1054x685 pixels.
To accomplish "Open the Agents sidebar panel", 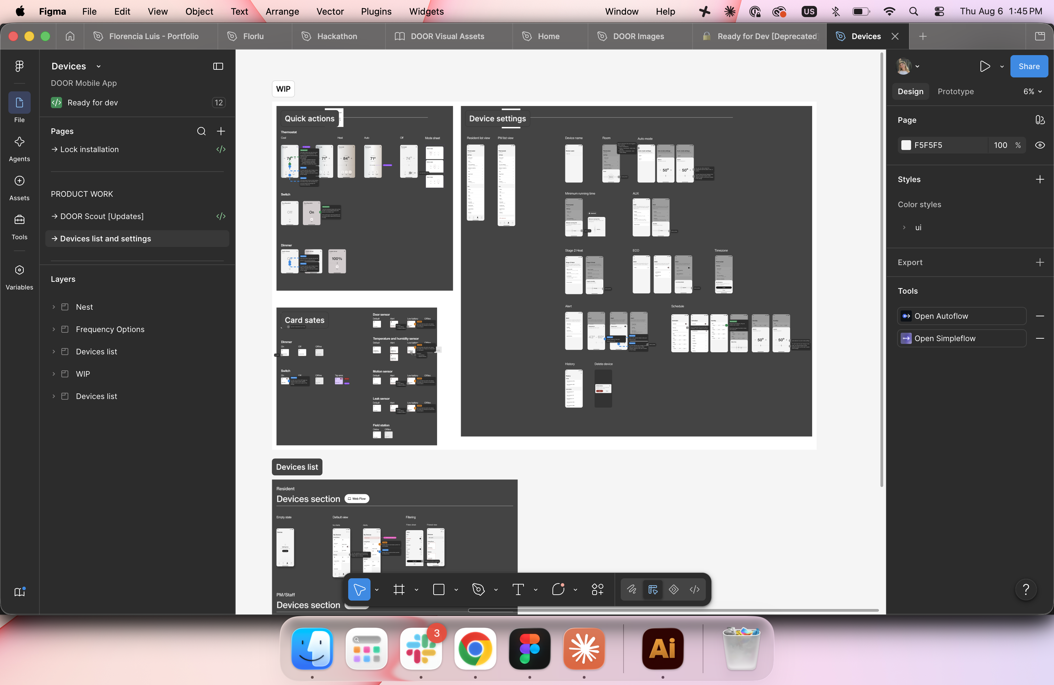I will (x=20, y=142).
